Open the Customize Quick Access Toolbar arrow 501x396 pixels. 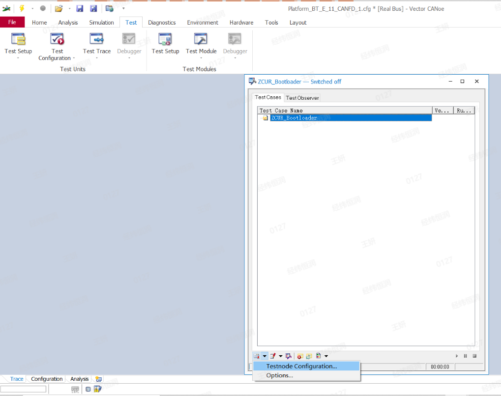coord(124,9)
